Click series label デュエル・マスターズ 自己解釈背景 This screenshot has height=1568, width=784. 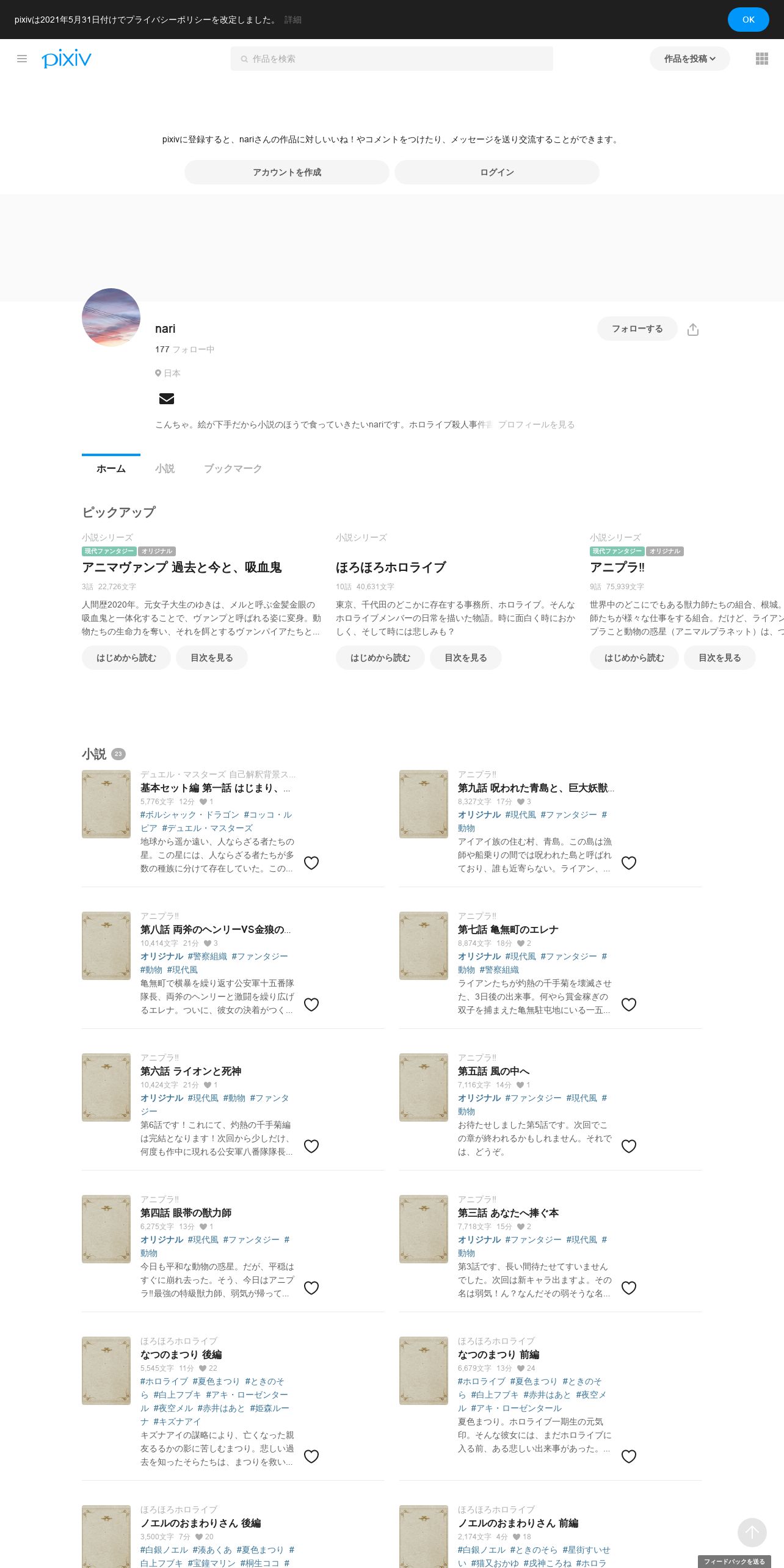coord(218,774)
